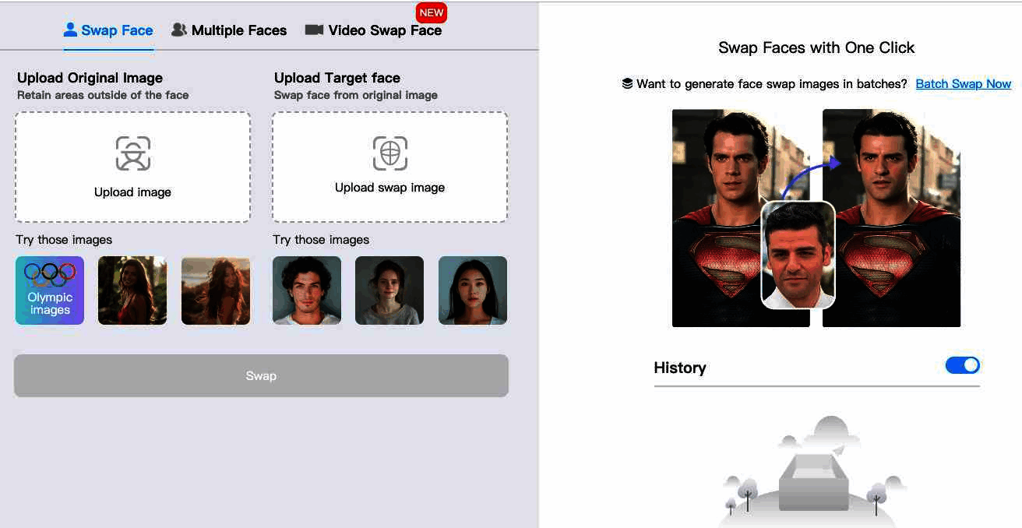
Task: Click the red NEW badge
Action: tap(431, 12)
